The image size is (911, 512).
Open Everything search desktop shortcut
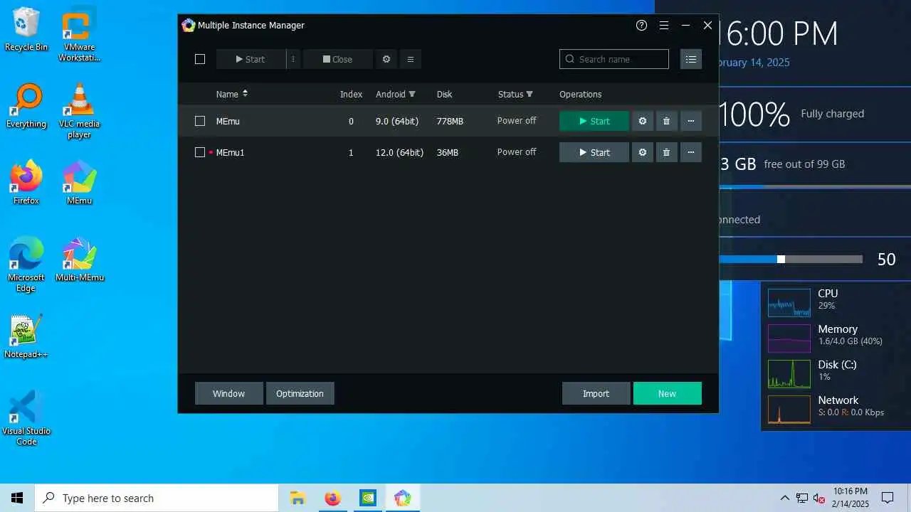pos(26,106)
